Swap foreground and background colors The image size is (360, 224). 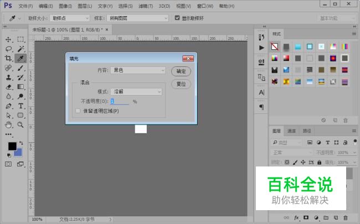pyautogui.click(x=21, y=143)
